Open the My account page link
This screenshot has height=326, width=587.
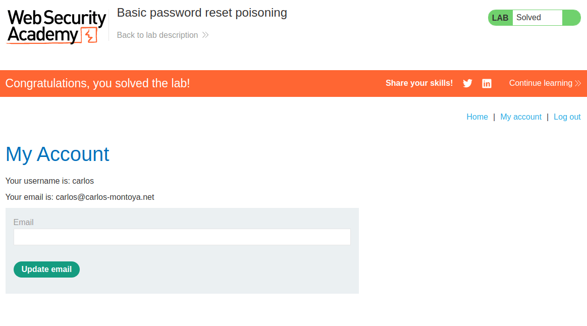[521, 117]
